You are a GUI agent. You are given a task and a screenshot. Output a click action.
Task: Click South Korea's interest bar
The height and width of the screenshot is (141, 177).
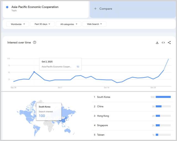click(x=163, y=97)
